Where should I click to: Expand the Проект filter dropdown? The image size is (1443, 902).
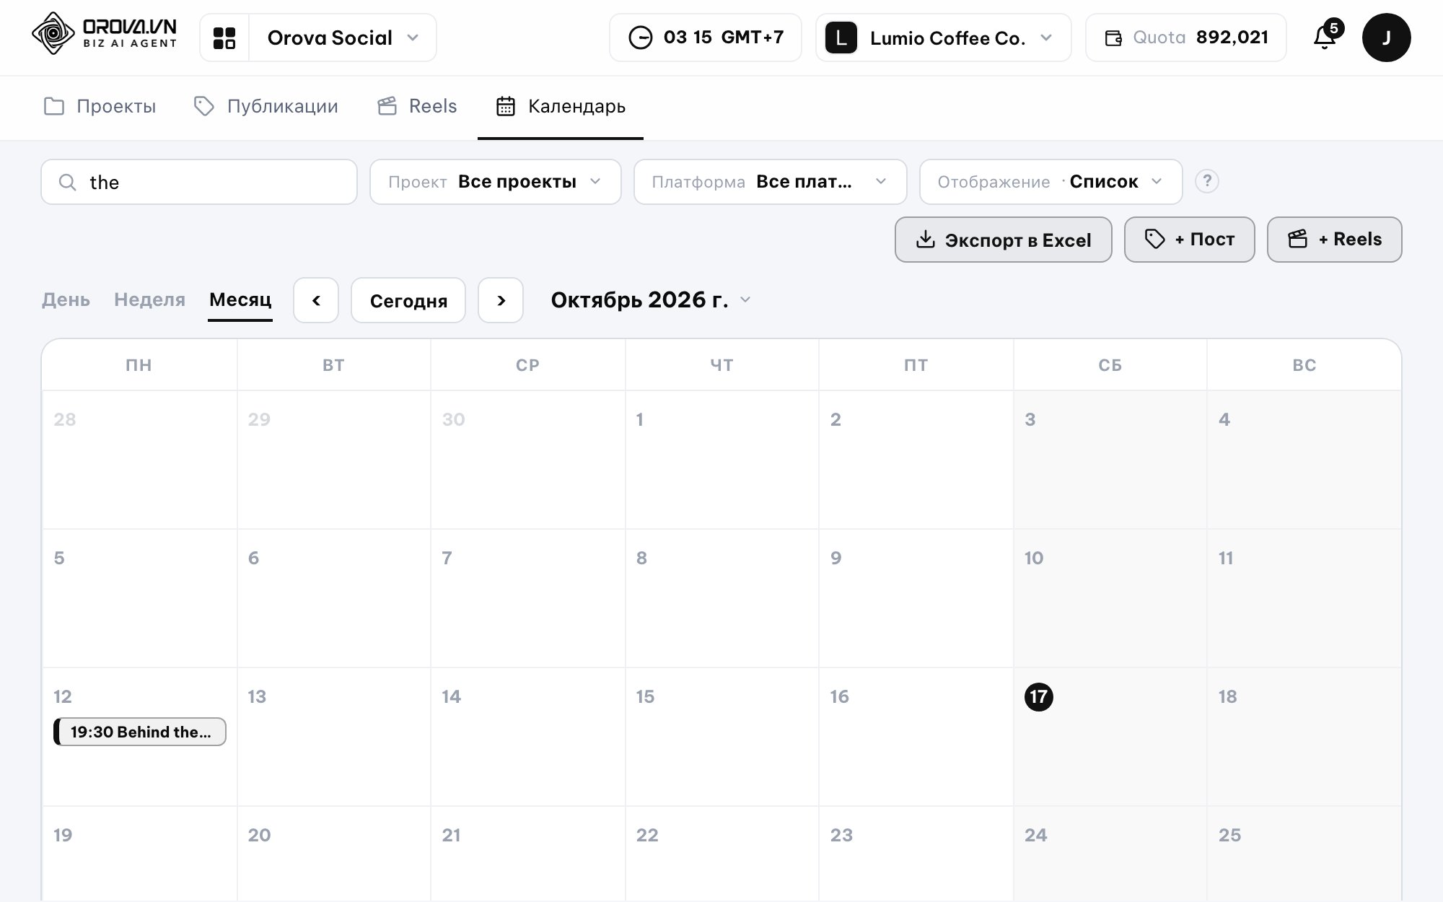pyautogui.click(x=496, y=182)
